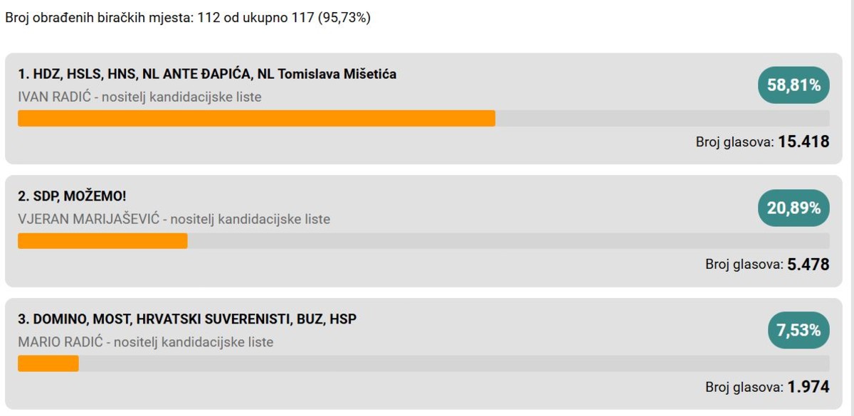Viewport: 854px width, 416px height.
Task: Click the orange progress bar of list 1
Action: pyautogui.click(x=256, y=119)
